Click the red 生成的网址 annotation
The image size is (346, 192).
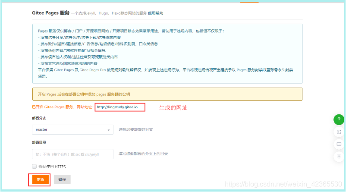coord(173,107)
